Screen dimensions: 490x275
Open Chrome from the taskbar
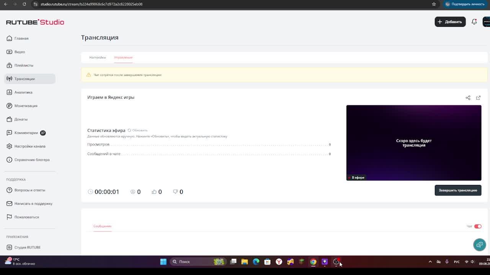click(313, 262)
